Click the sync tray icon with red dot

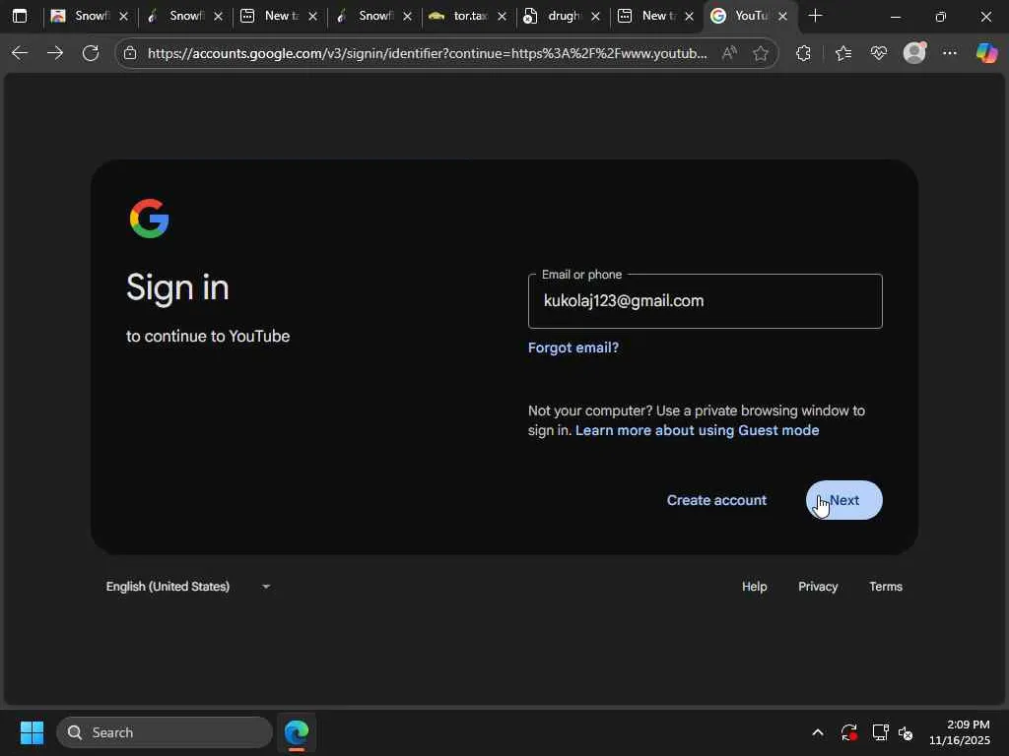[848, 732]
